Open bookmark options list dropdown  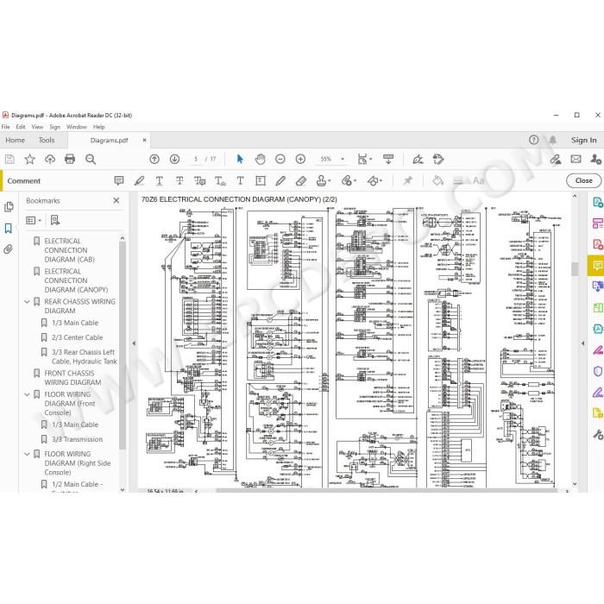tap(34, 220)
